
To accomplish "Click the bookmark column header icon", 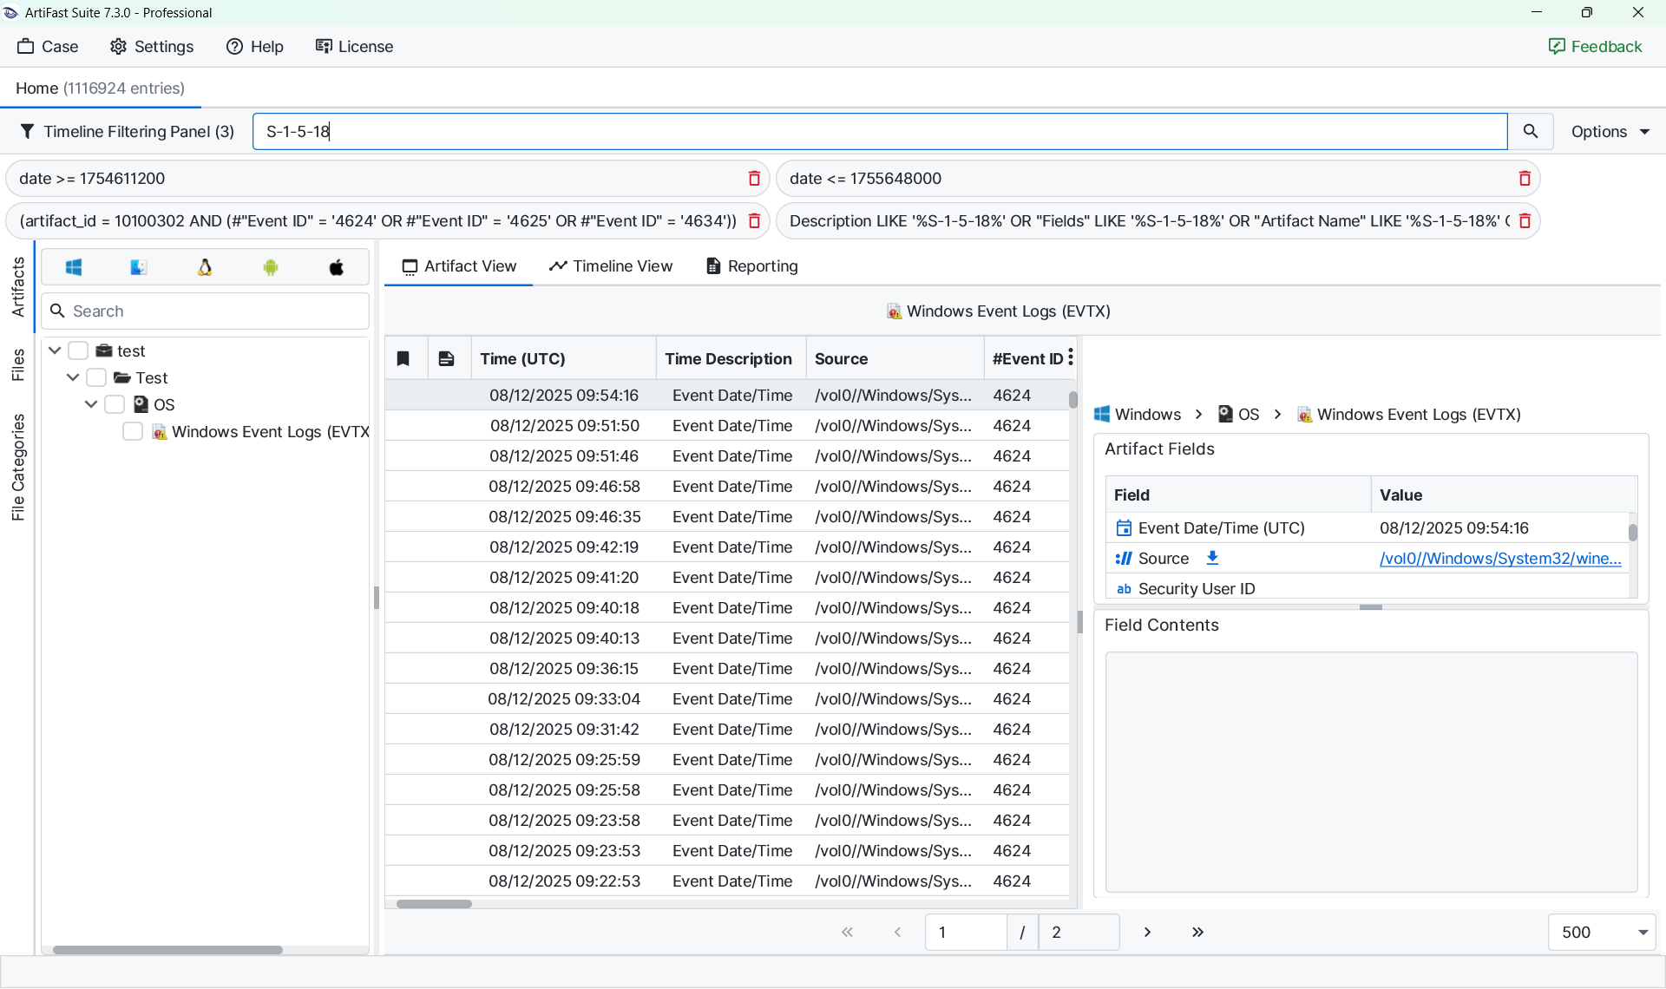I will [x=403, y=358].
